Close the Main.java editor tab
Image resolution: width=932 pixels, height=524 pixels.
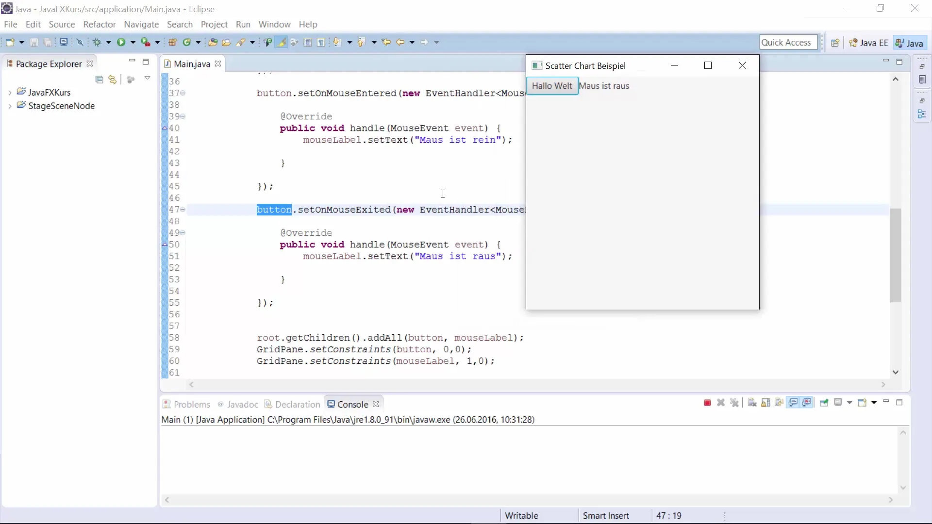point(218,64)
